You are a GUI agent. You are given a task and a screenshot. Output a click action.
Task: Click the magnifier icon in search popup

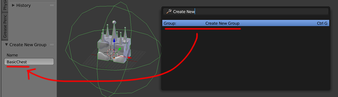pos(169,11)
